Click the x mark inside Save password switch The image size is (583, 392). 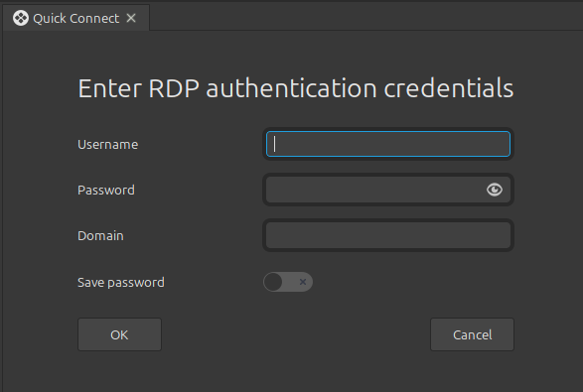303,282
